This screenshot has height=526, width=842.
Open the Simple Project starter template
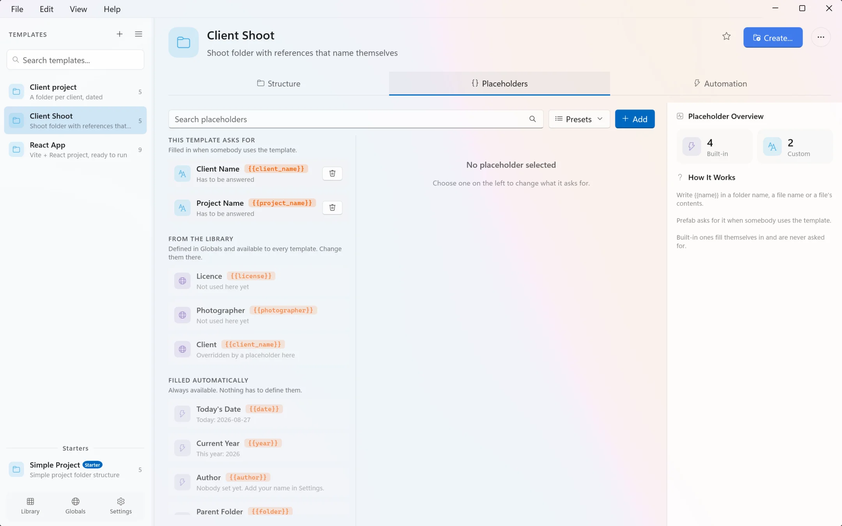tap(76, 470)
